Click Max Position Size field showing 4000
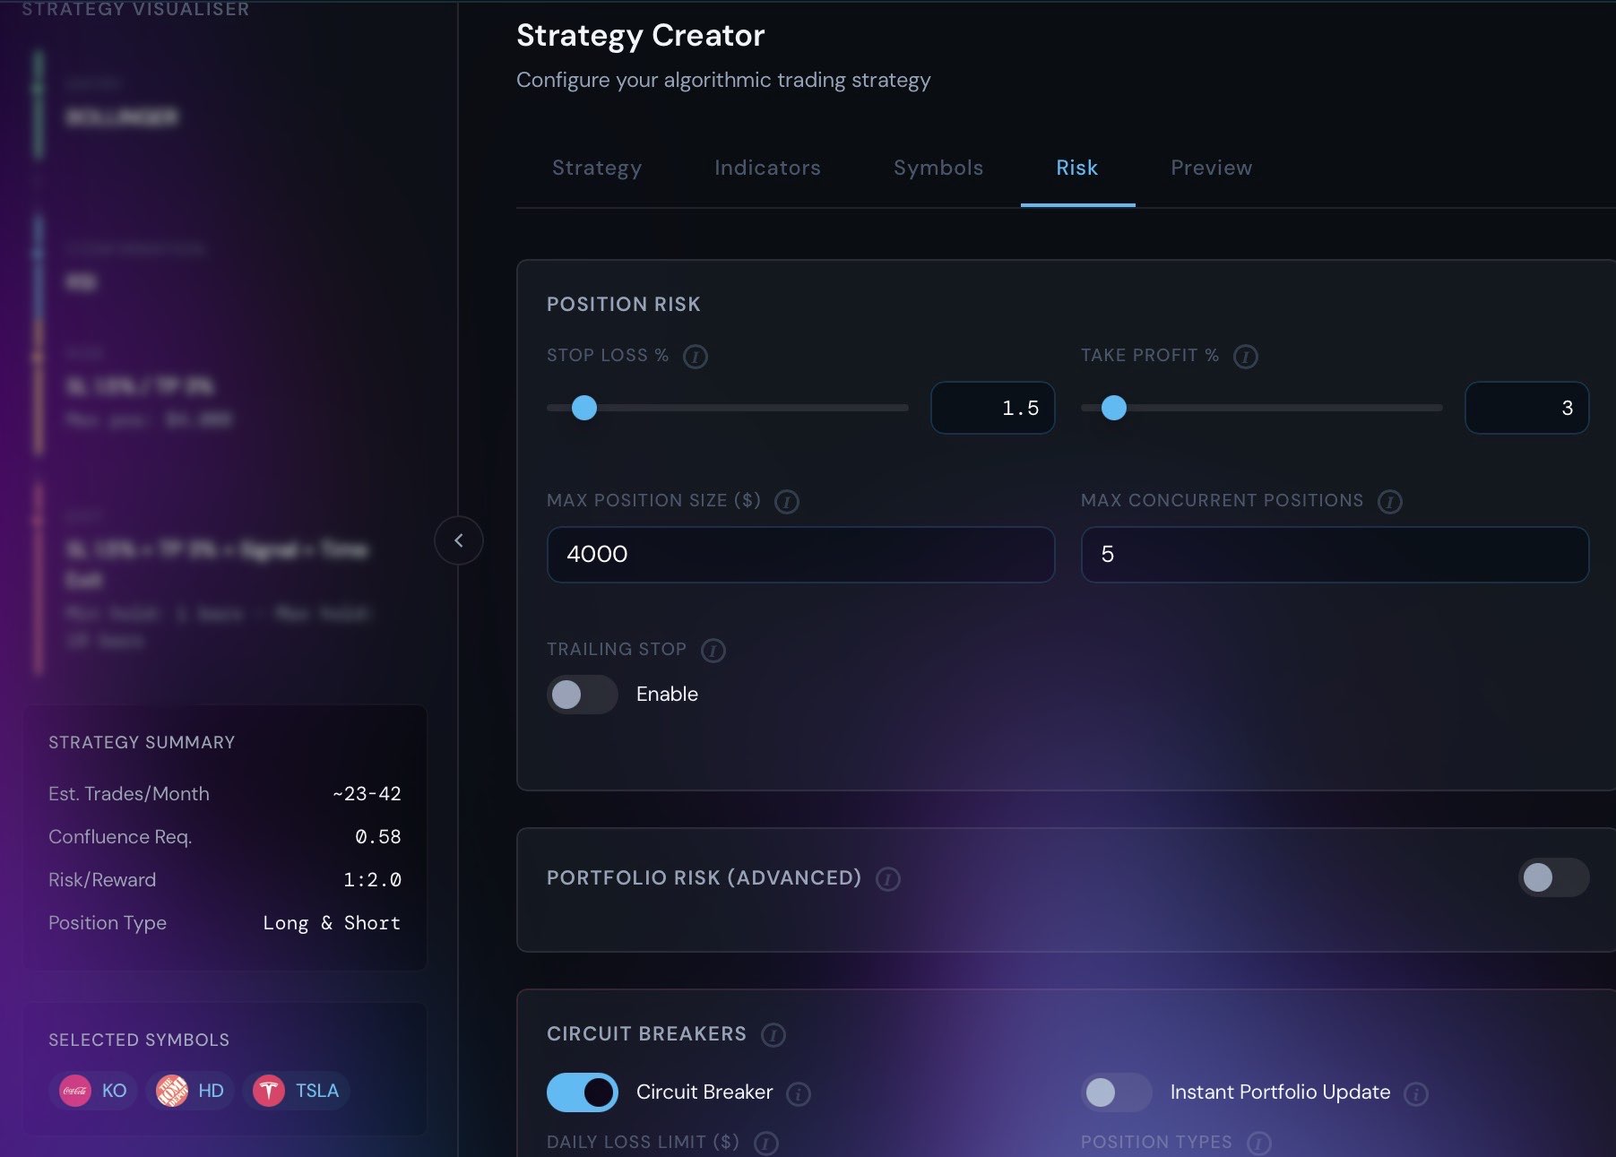This screenshot has width=1616, height=1157. point(800,555)
